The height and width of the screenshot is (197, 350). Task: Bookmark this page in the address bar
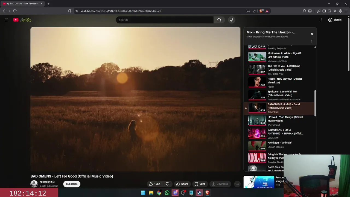(x=69, y=11)
